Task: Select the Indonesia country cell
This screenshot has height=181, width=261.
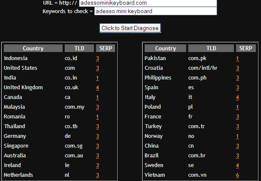Action: (x=16, y=58)
